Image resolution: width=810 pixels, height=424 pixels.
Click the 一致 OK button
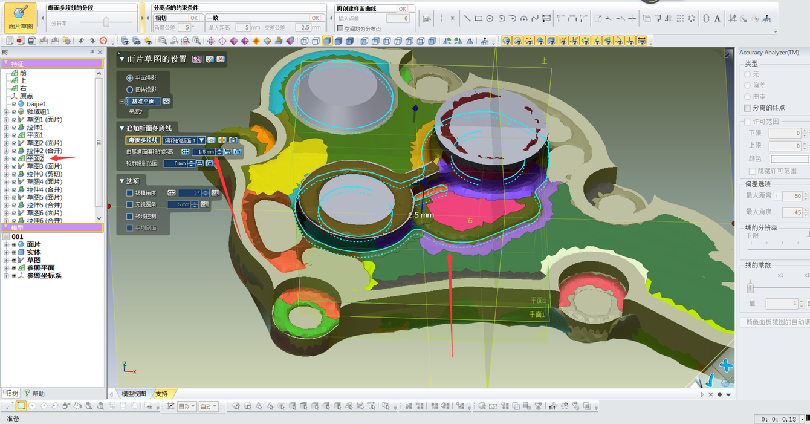point(315,18)
